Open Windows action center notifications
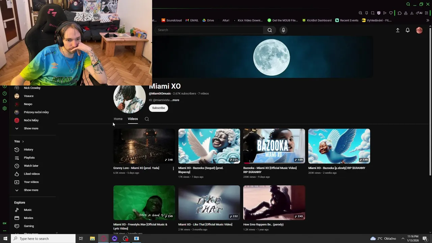Image resolution: width=432 pixels, height=243 pixels. click(425, 239)
